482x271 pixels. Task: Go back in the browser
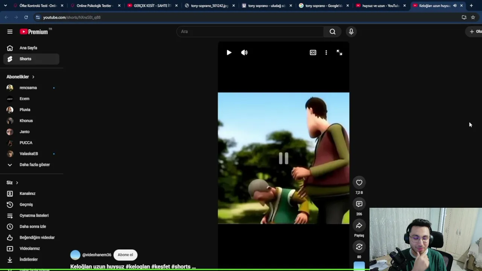(6, 17)
